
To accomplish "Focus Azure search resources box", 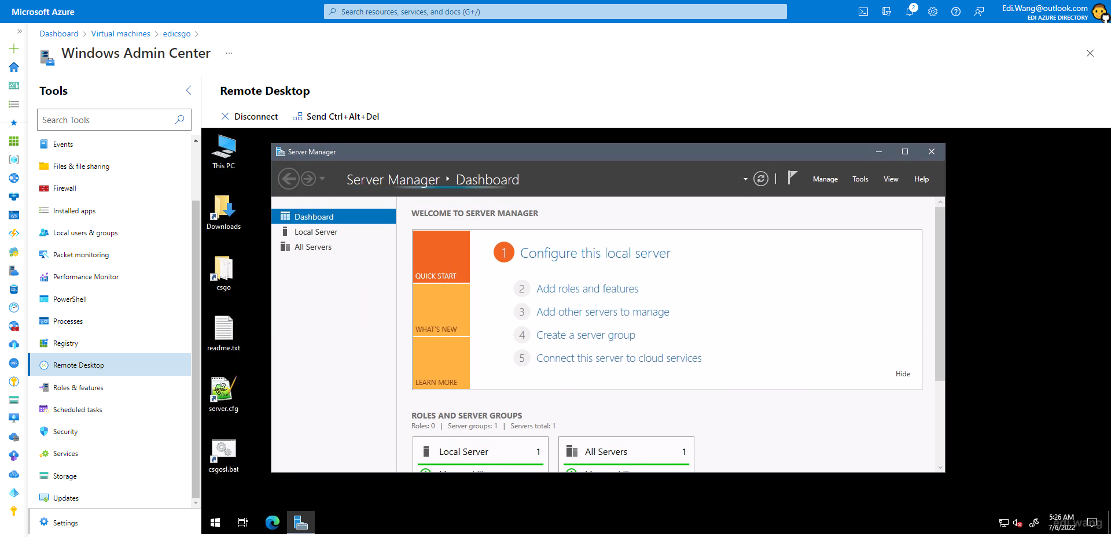I will click(555, 12).
